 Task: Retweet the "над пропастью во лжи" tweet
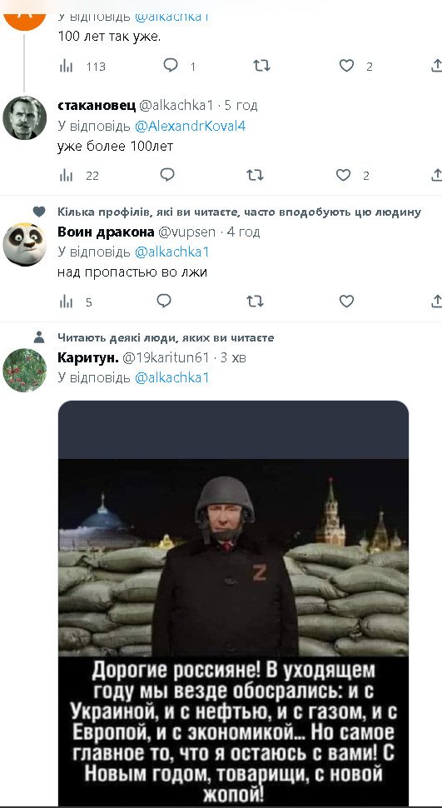pyautogui.click(x=255, y=301)
